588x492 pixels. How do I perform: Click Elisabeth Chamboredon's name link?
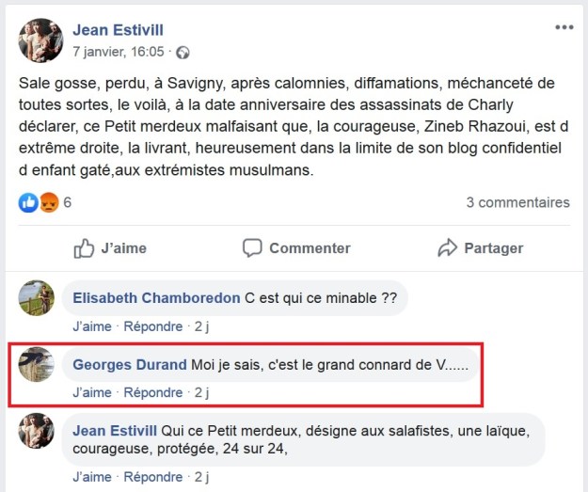tap(156, 298)
